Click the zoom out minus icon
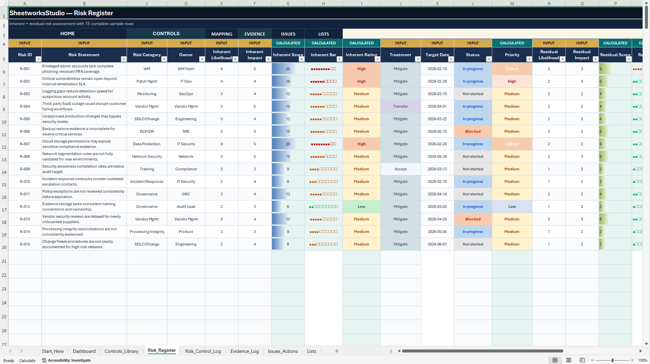Viewport: 650px width, 364px height. 592,360
